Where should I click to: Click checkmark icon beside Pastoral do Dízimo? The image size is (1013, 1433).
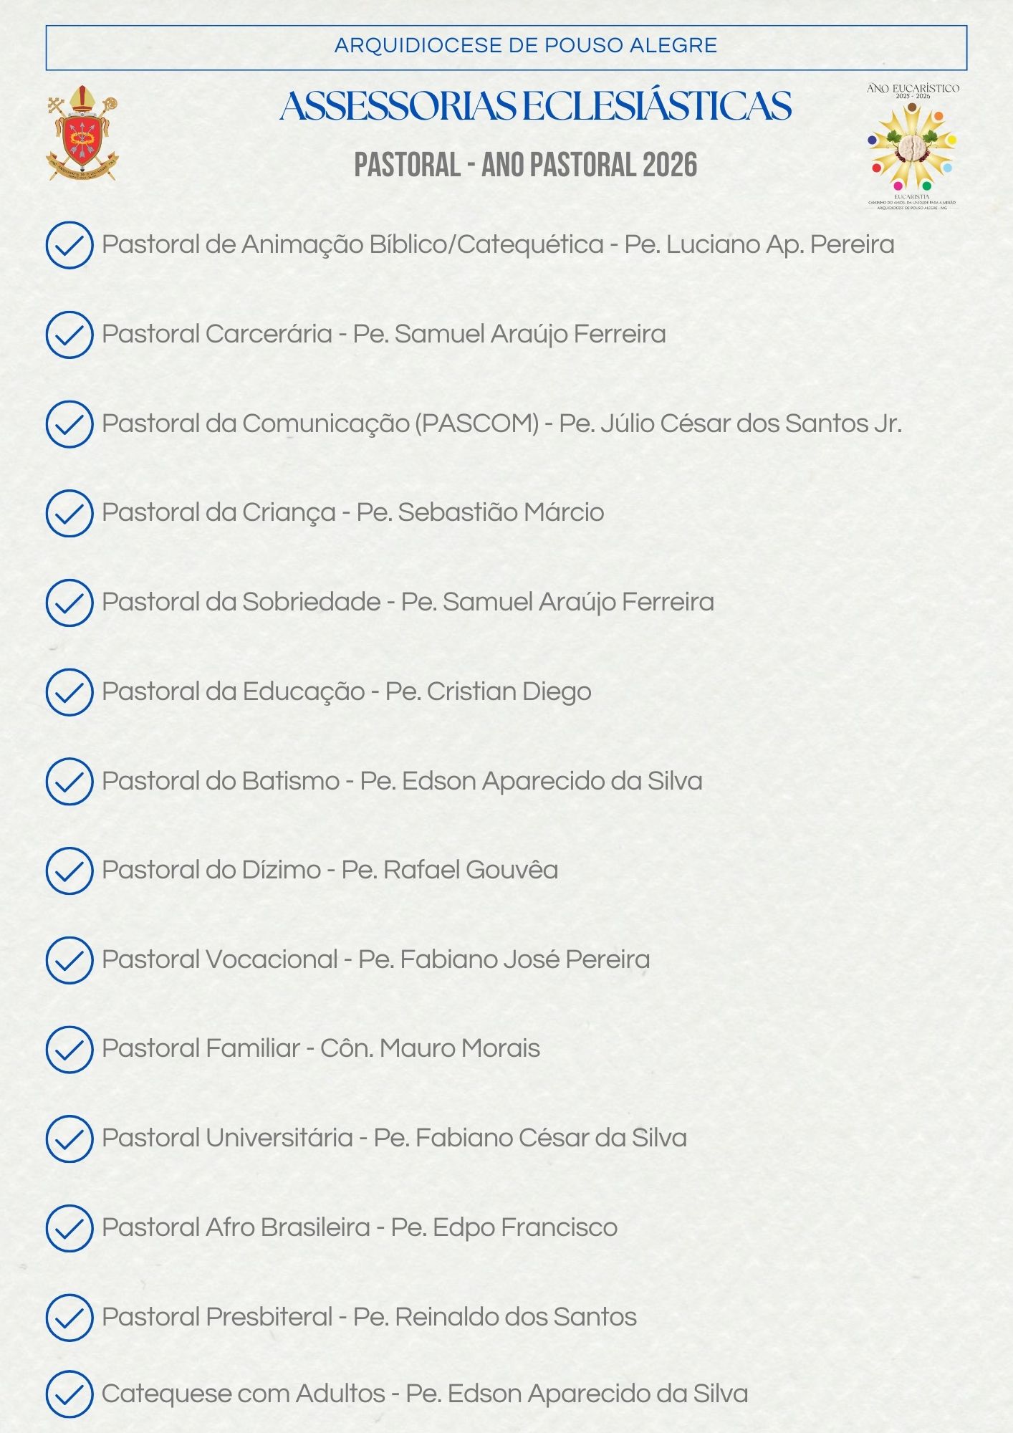[69, 871]
